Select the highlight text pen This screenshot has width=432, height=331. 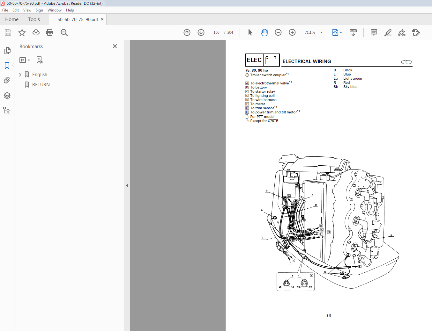click(x=388, y=32)
